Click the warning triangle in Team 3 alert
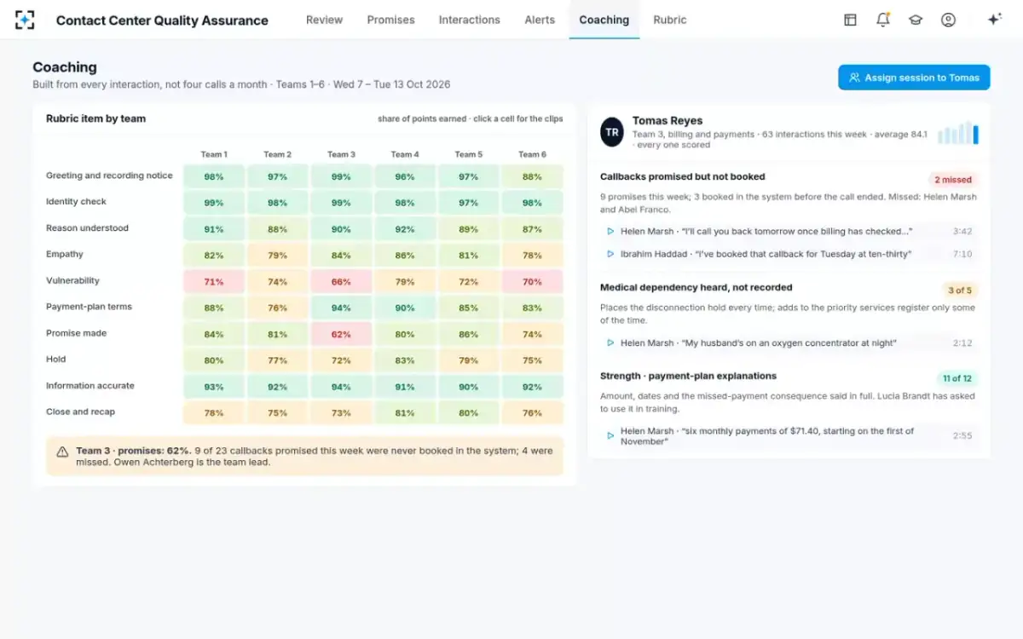1023x639 pixels. pos(62,452)
